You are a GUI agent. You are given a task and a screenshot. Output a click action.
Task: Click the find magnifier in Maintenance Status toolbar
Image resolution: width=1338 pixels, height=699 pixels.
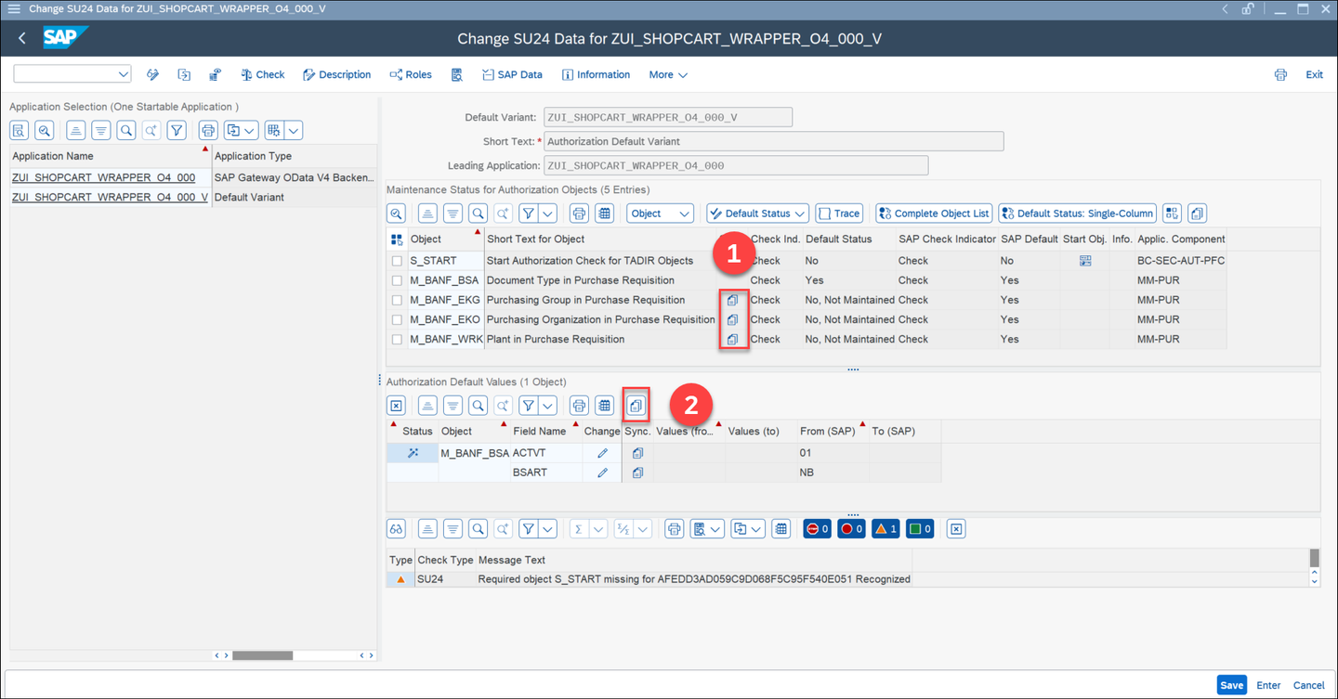478,214
